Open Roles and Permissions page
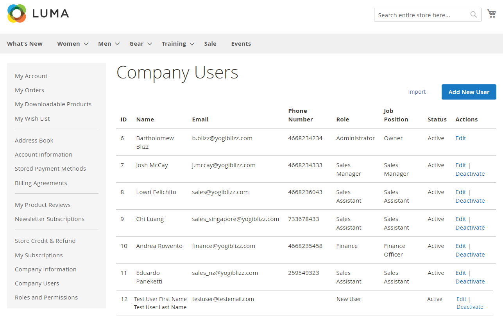Image resolution: width=503 pixels, height=319 pixels. [46, 298]
